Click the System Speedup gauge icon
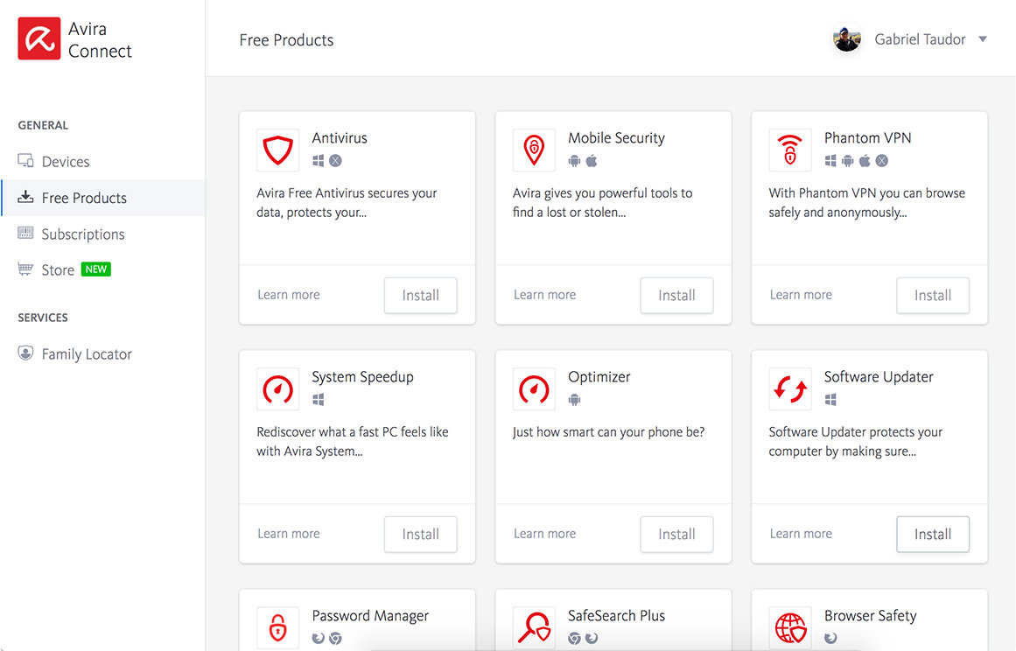Viewport: 1016px width, 651px height. [278, 389]
